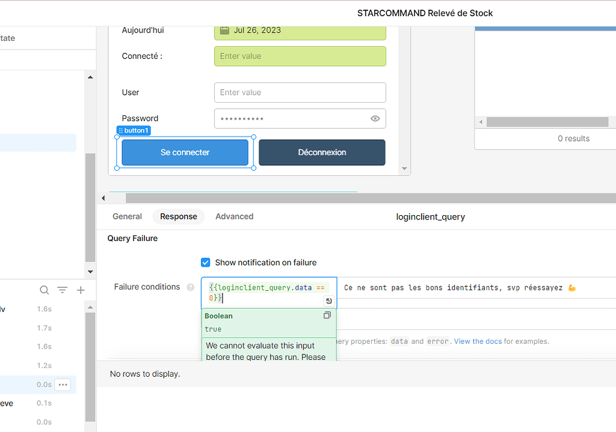Switch to the General tab
616x432 pixels.
coord(127,216)
